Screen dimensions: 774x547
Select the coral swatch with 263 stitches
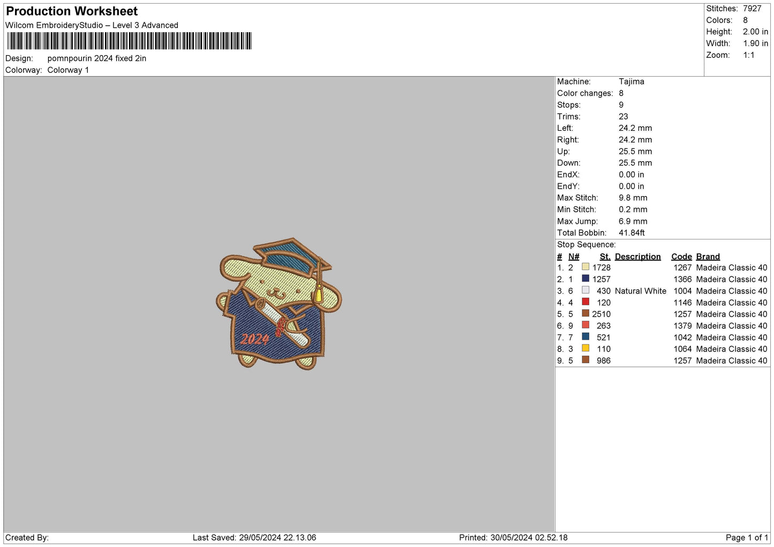[x=585, y=326]
